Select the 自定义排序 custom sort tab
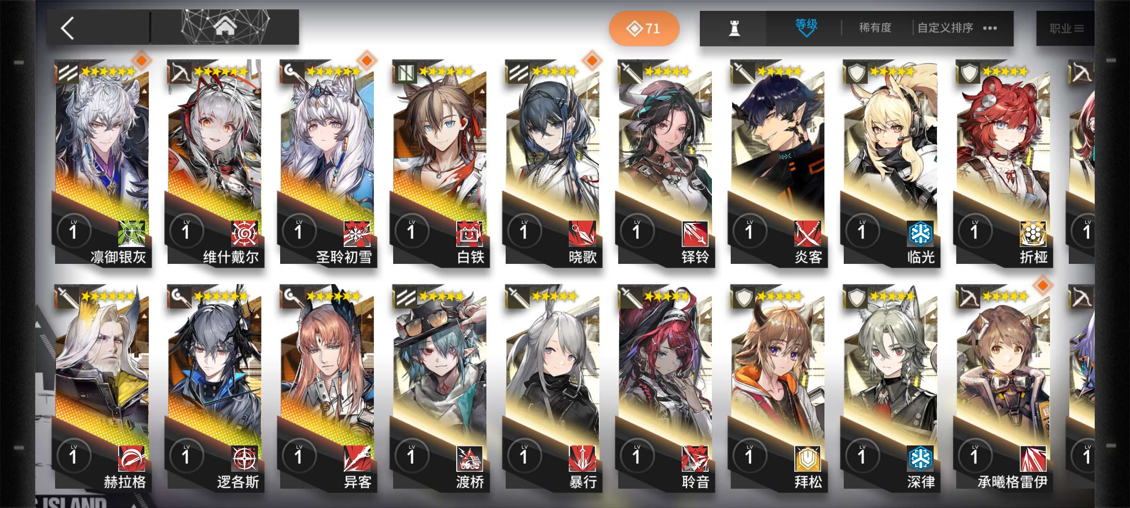This screenshot has width=1130, height=508. tap(945, 28)
